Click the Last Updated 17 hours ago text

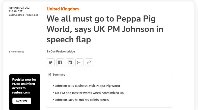click(23, 15)
